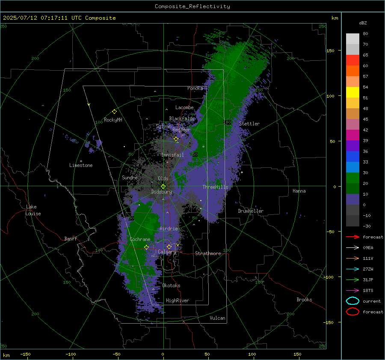Select the purple 10 dBZ color swatch

click(x=352, y=199)
